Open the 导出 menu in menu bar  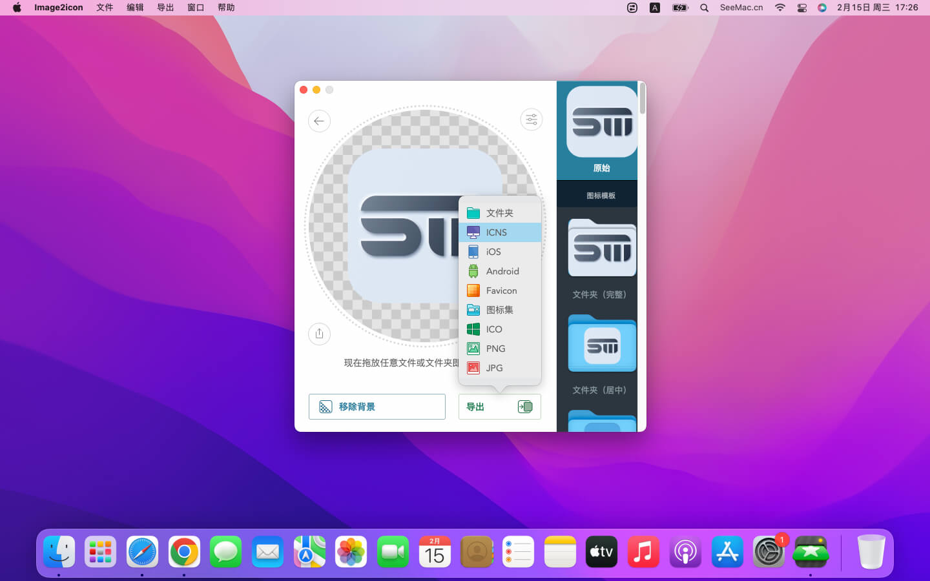(x=165, y=8)
